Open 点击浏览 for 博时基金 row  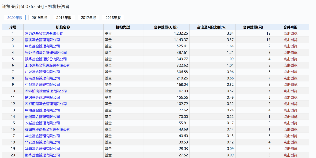pos(291,97)
